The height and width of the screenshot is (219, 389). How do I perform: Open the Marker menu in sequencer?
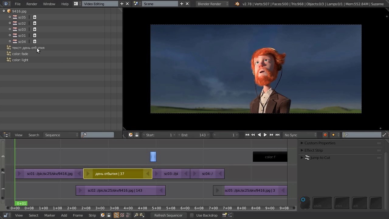(50, 215)
